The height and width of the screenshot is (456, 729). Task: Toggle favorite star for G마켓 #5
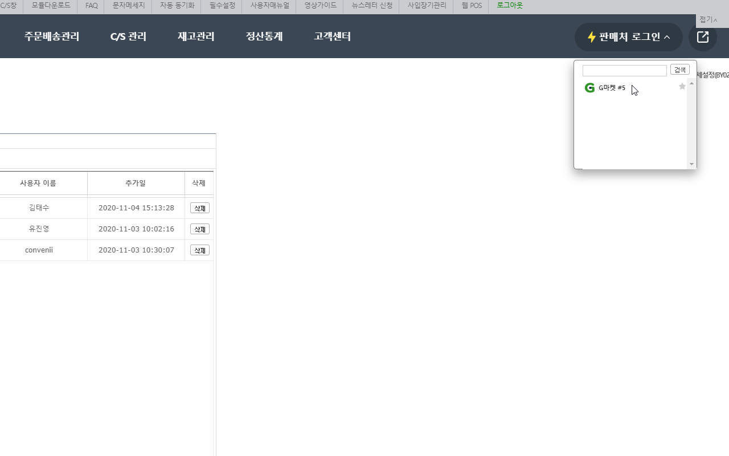click(682, 87)
